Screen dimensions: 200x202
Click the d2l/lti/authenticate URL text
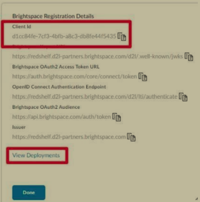[x=95, y=97]
